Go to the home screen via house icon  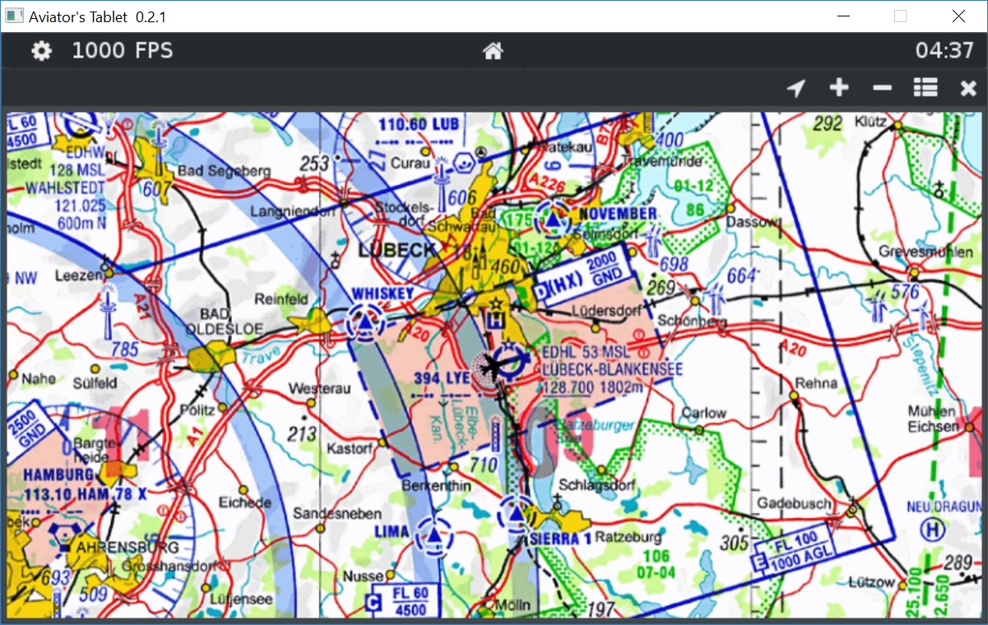click(x=493, y=52)
